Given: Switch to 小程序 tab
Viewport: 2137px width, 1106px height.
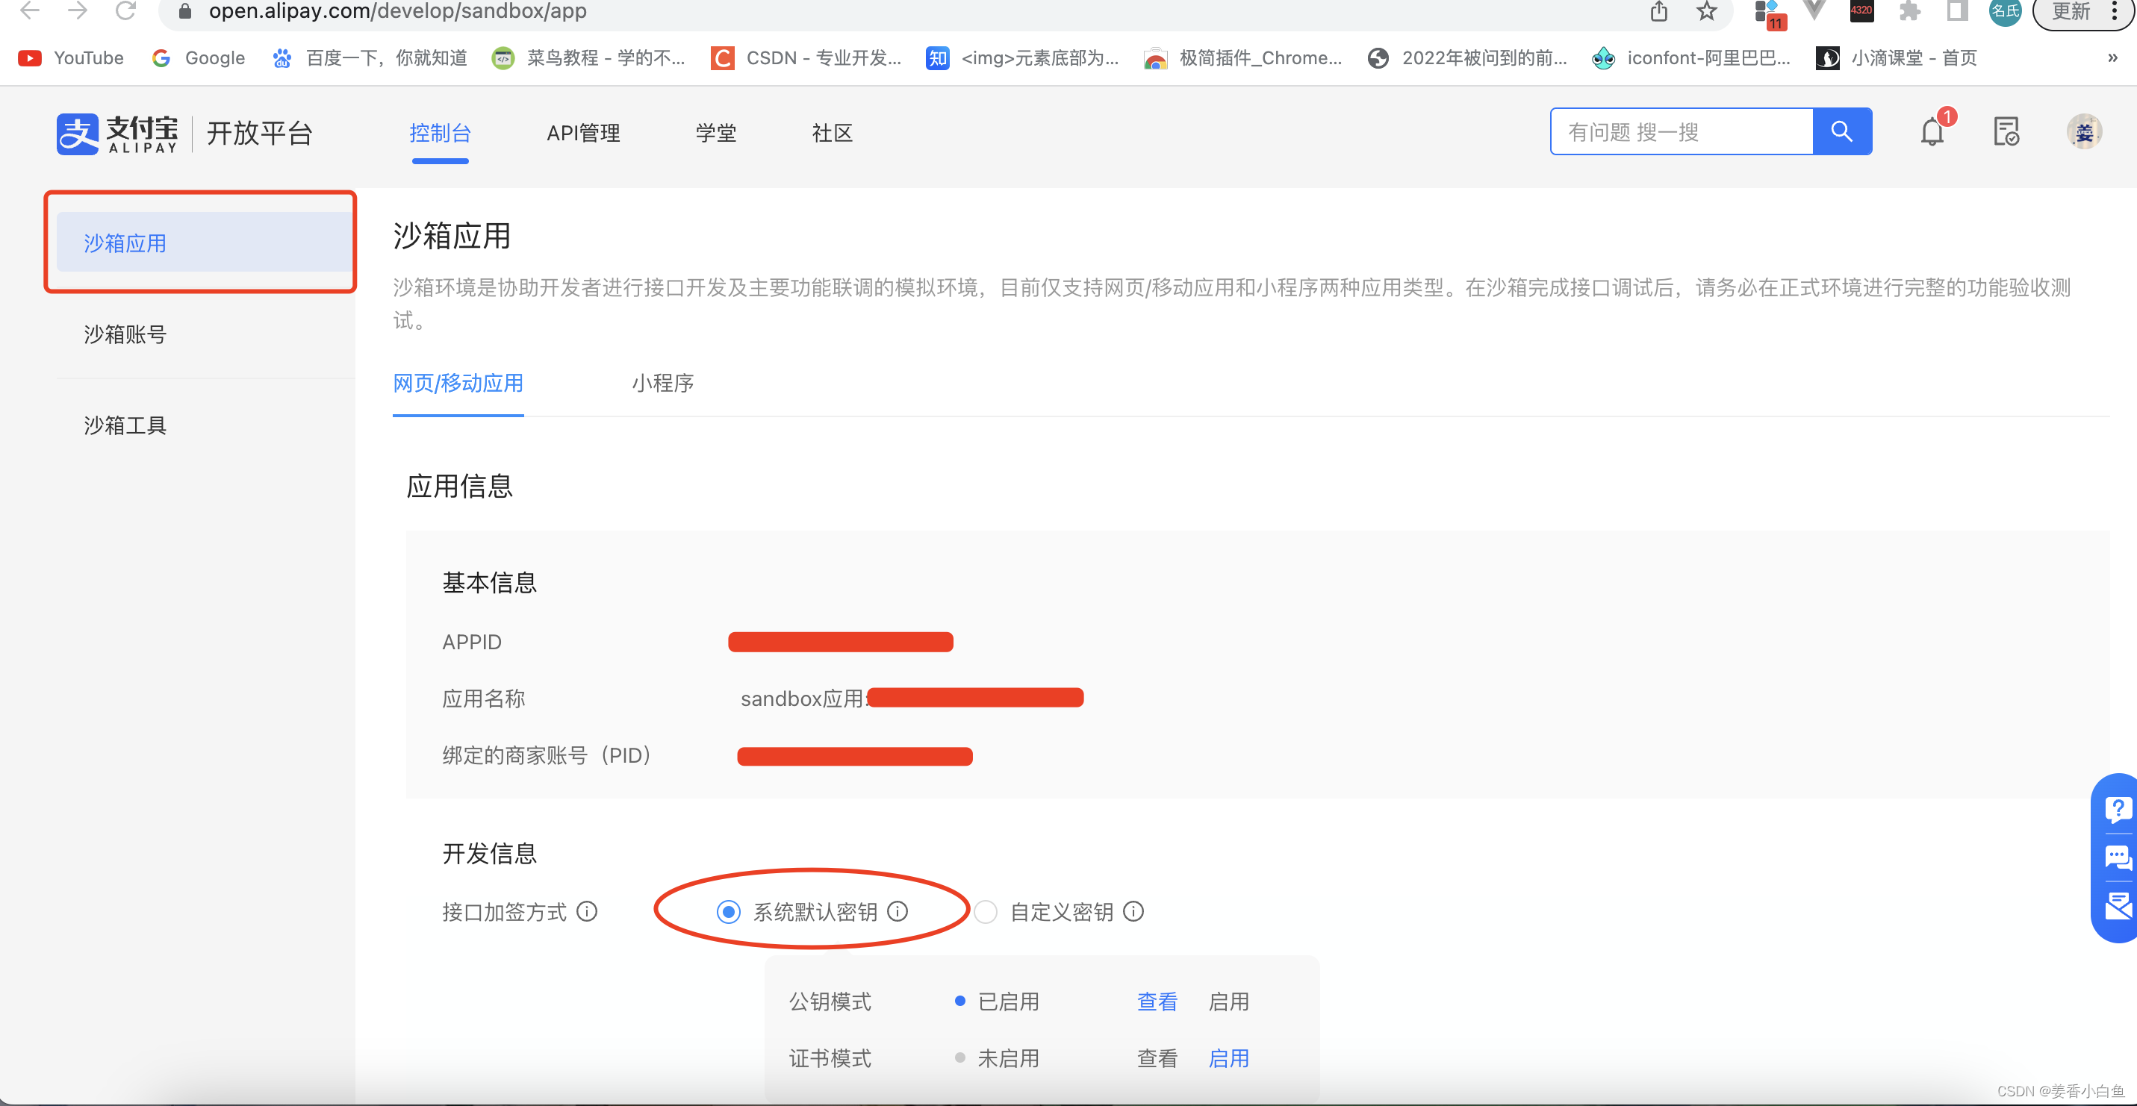Looking at the screenshot, I should coord(663,383).
